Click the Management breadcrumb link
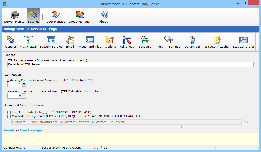Viewport: 261px width, 152px height. tap(14, 29)
